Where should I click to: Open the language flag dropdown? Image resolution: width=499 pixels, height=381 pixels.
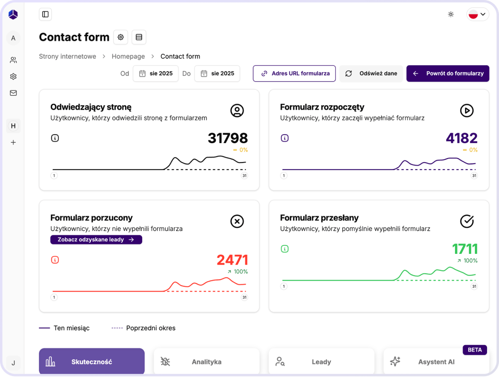(478, 14)
